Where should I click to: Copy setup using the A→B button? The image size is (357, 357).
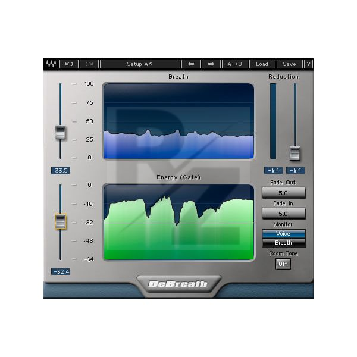tap(234, 64)
